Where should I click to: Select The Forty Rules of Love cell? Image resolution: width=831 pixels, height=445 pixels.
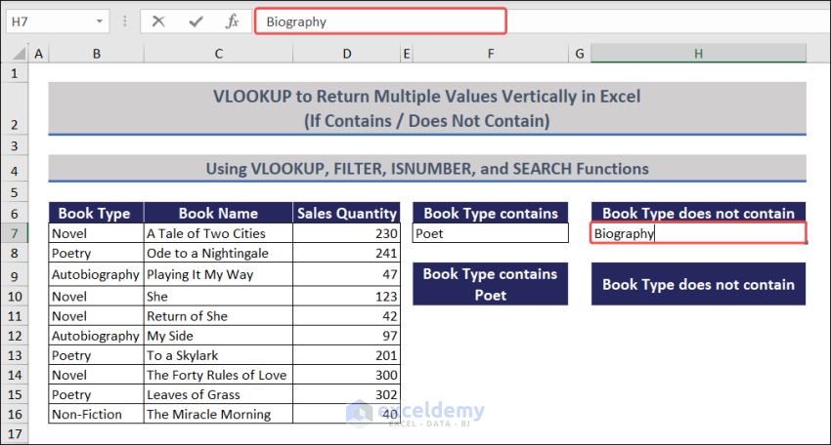tap(218, 375)
